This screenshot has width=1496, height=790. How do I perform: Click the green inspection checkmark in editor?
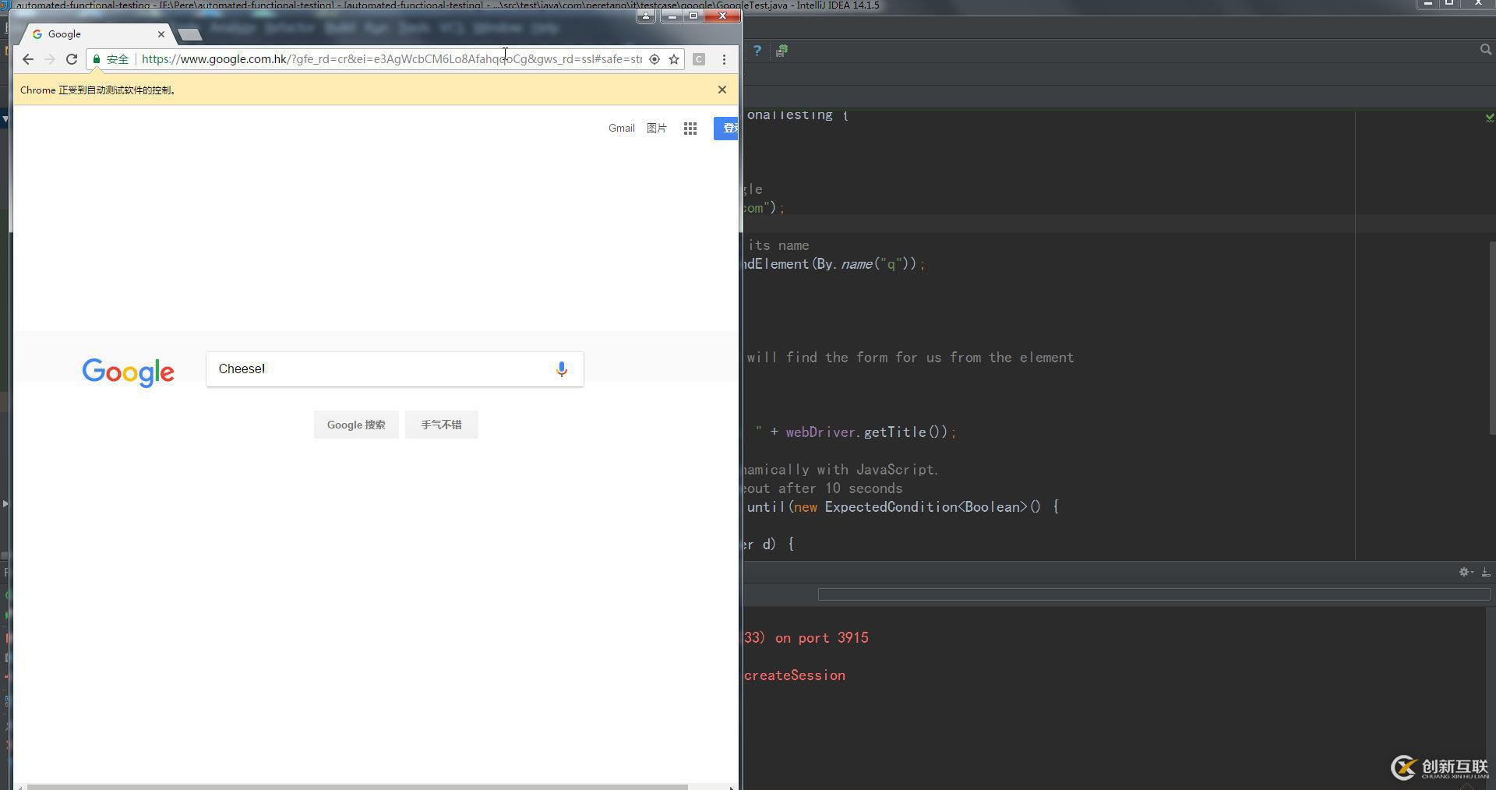(x=1490, y=117)
